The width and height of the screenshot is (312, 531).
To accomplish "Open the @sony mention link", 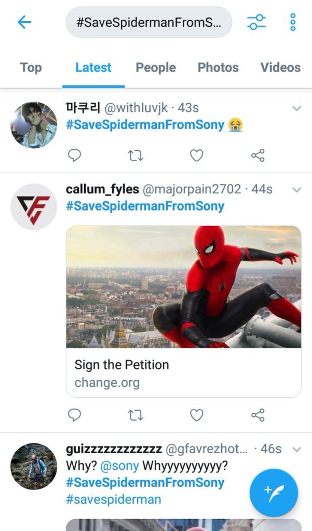I will 119,466.
